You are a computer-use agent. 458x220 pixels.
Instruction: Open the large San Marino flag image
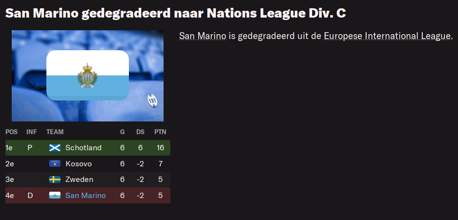87,75
